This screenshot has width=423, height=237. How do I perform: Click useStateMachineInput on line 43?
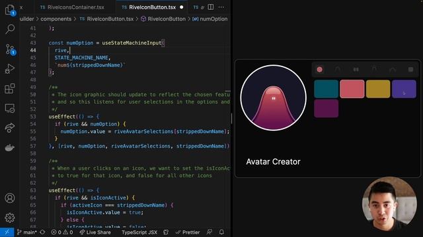point(132,43)
